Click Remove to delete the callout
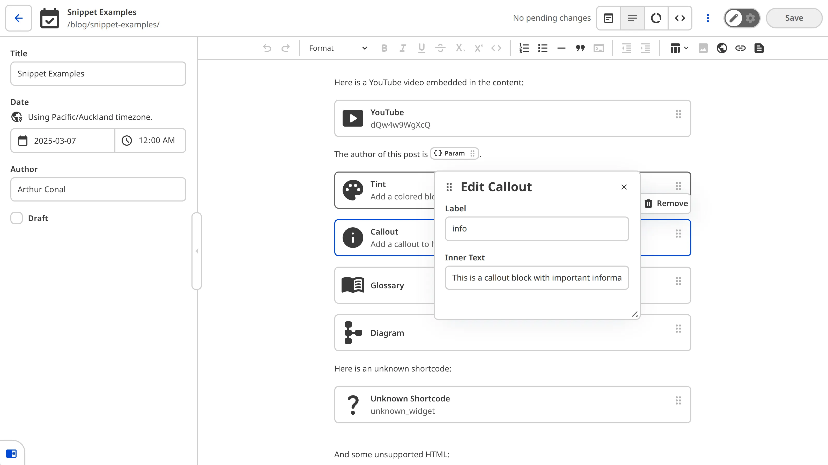Image resolution: width=828 pixels, height=465 pixels. [x=665, y=203]
